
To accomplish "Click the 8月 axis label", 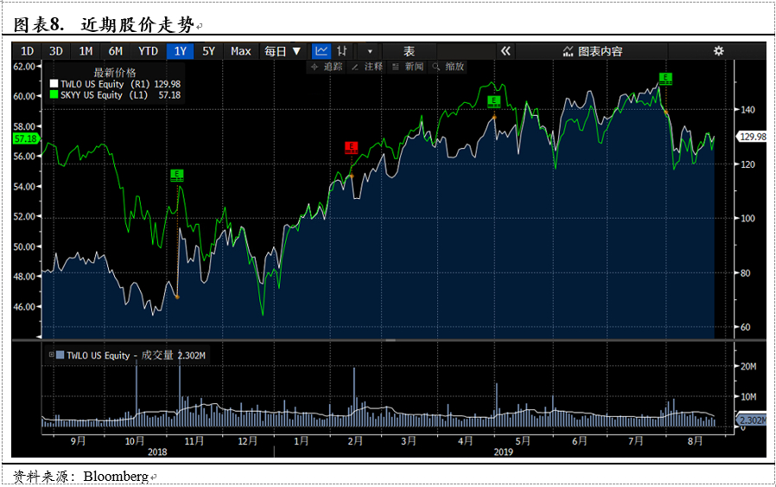I will tap(695, 440).
